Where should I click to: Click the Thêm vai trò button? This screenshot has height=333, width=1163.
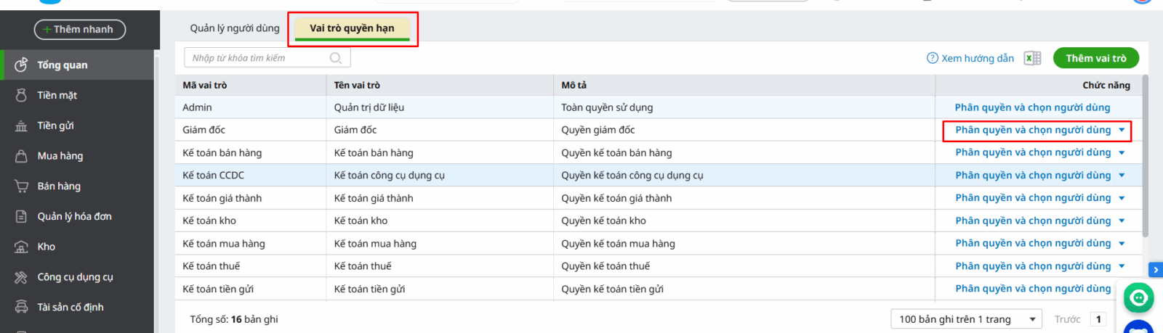coord(1095,58)
